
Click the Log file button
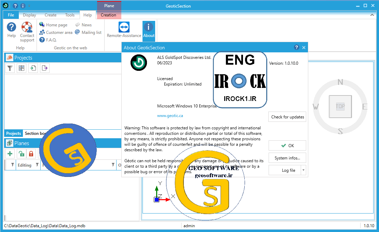[285, 170]
